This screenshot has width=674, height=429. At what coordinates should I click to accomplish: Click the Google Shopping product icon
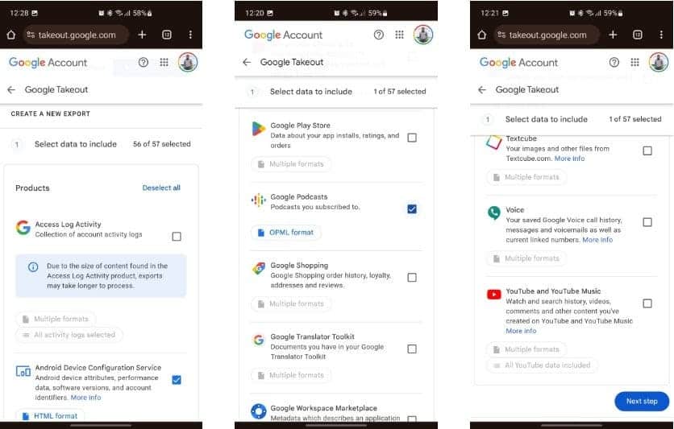[x=258, y=269]
